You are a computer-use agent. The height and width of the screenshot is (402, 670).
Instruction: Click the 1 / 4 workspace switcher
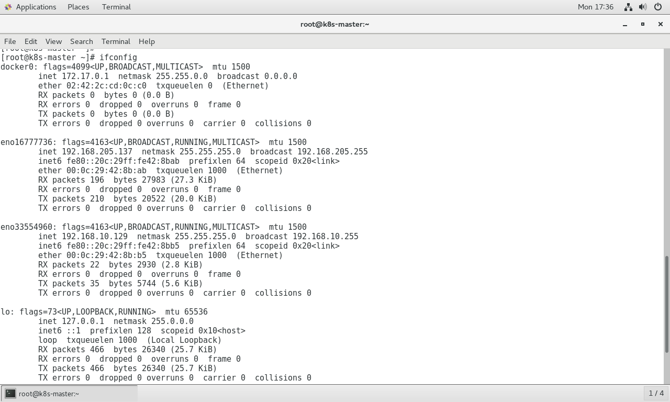656,393
